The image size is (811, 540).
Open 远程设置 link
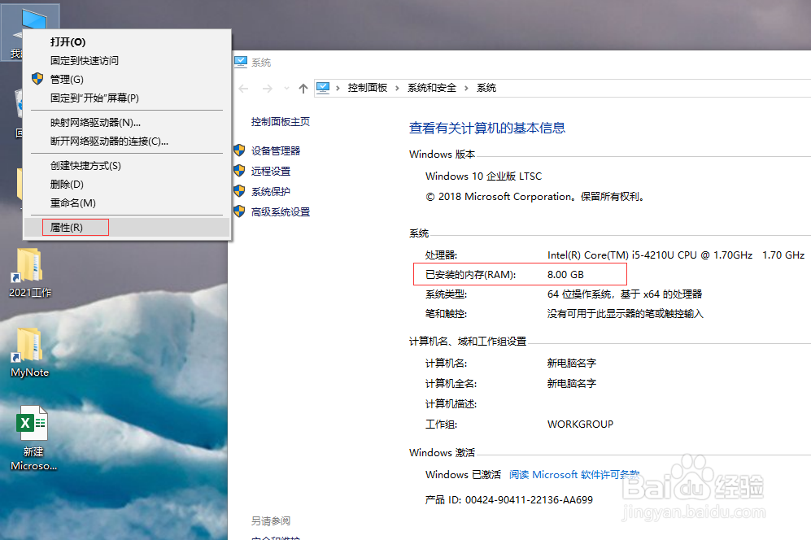click(x=271, y=171)
